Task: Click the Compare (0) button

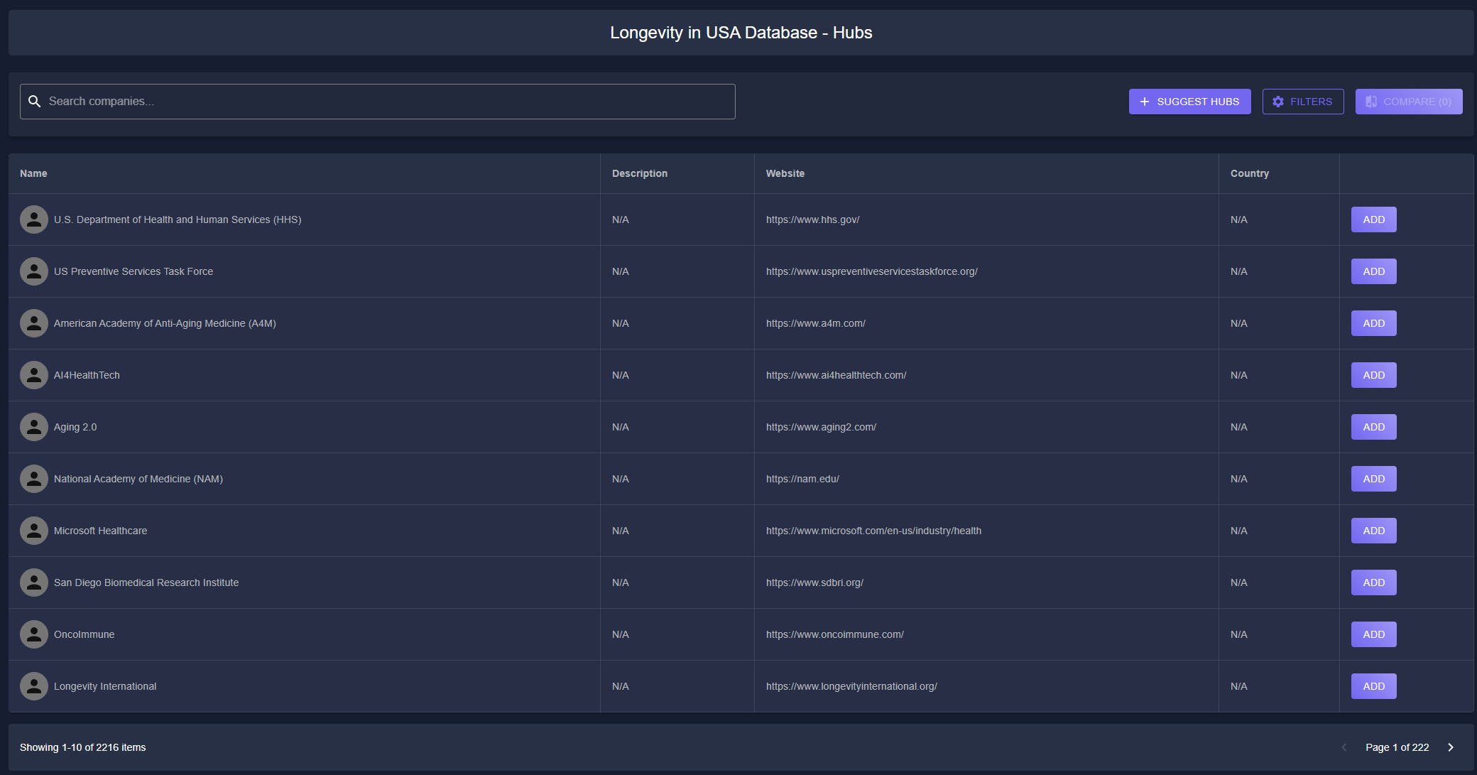Action: pos(1408,102)
